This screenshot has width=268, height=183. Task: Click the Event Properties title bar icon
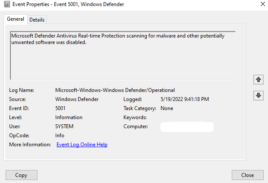(7, 4)
